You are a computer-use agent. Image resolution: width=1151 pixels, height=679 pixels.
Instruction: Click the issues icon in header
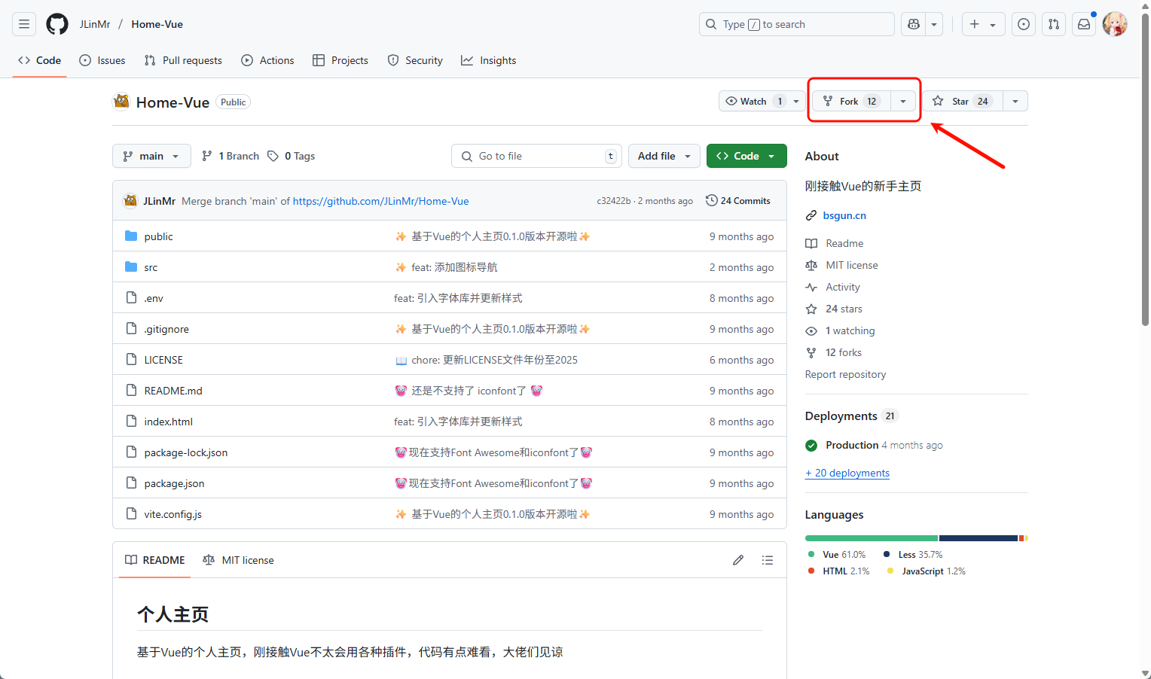pyautogui.click(x=1024, y=24)
